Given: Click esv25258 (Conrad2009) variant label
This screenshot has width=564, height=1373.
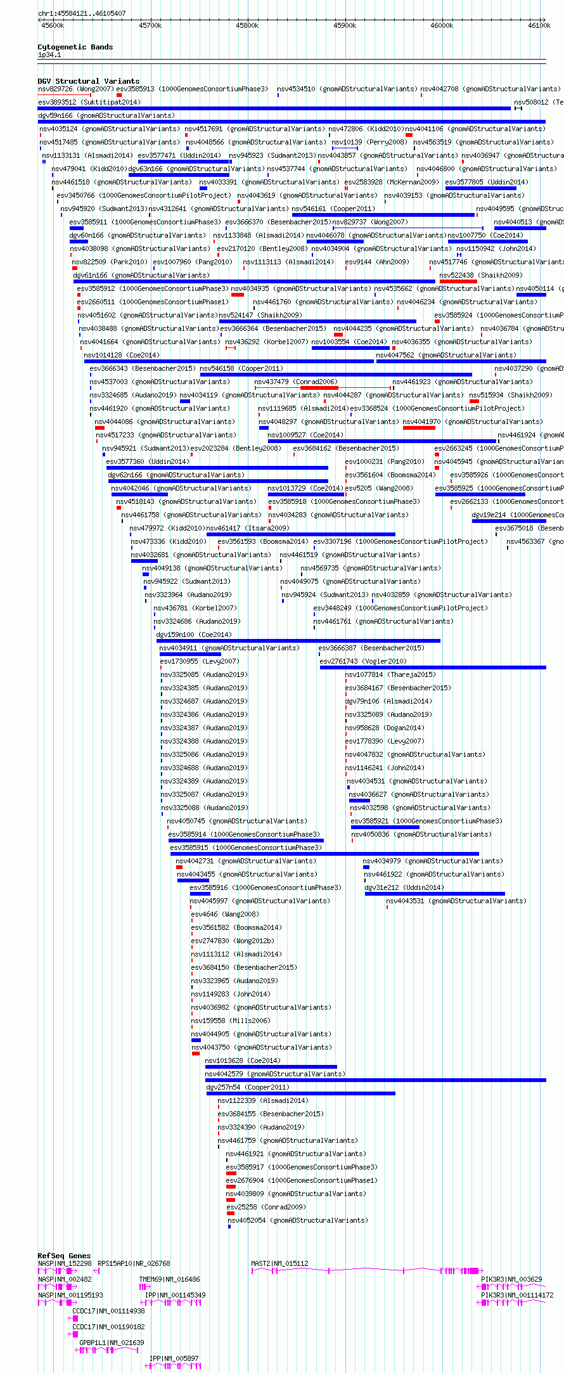Looking at the screenshot, I should click(x=266, y=1207).
